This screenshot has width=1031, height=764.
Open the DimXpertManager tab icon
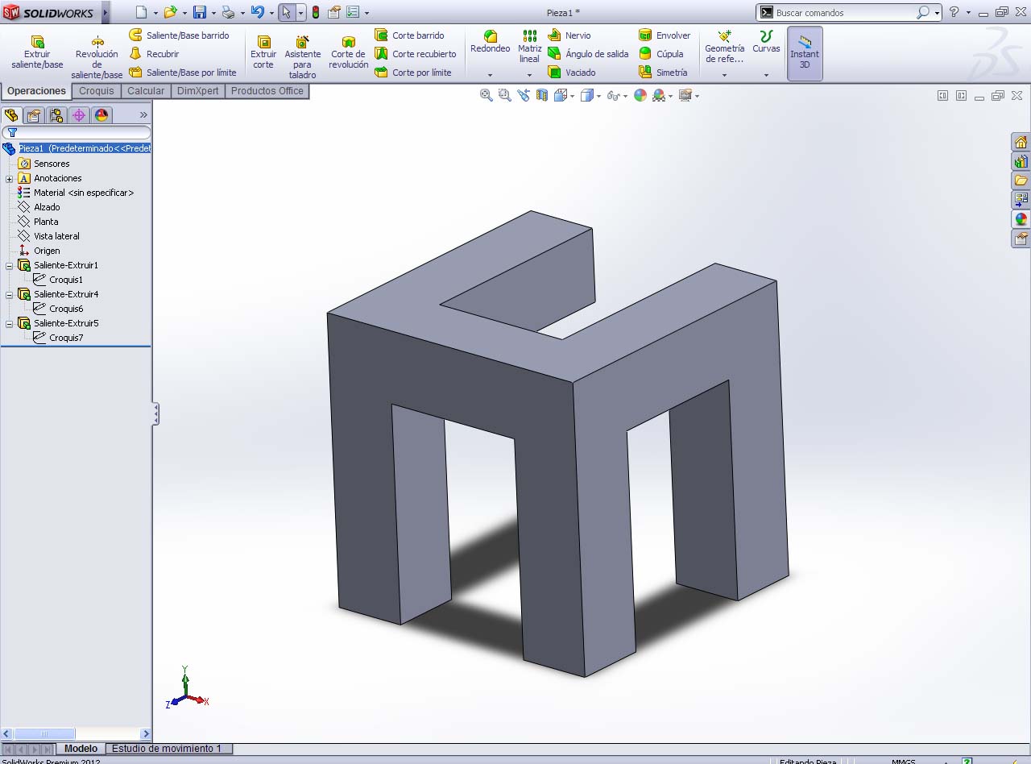click(x=79, y=115)
